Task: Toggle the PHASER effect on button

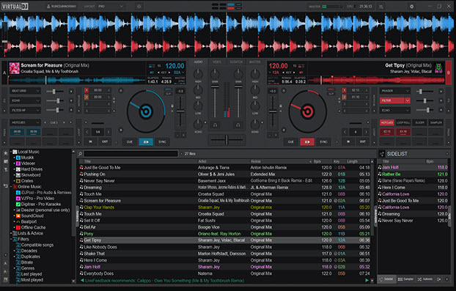Action: (441, 92)
